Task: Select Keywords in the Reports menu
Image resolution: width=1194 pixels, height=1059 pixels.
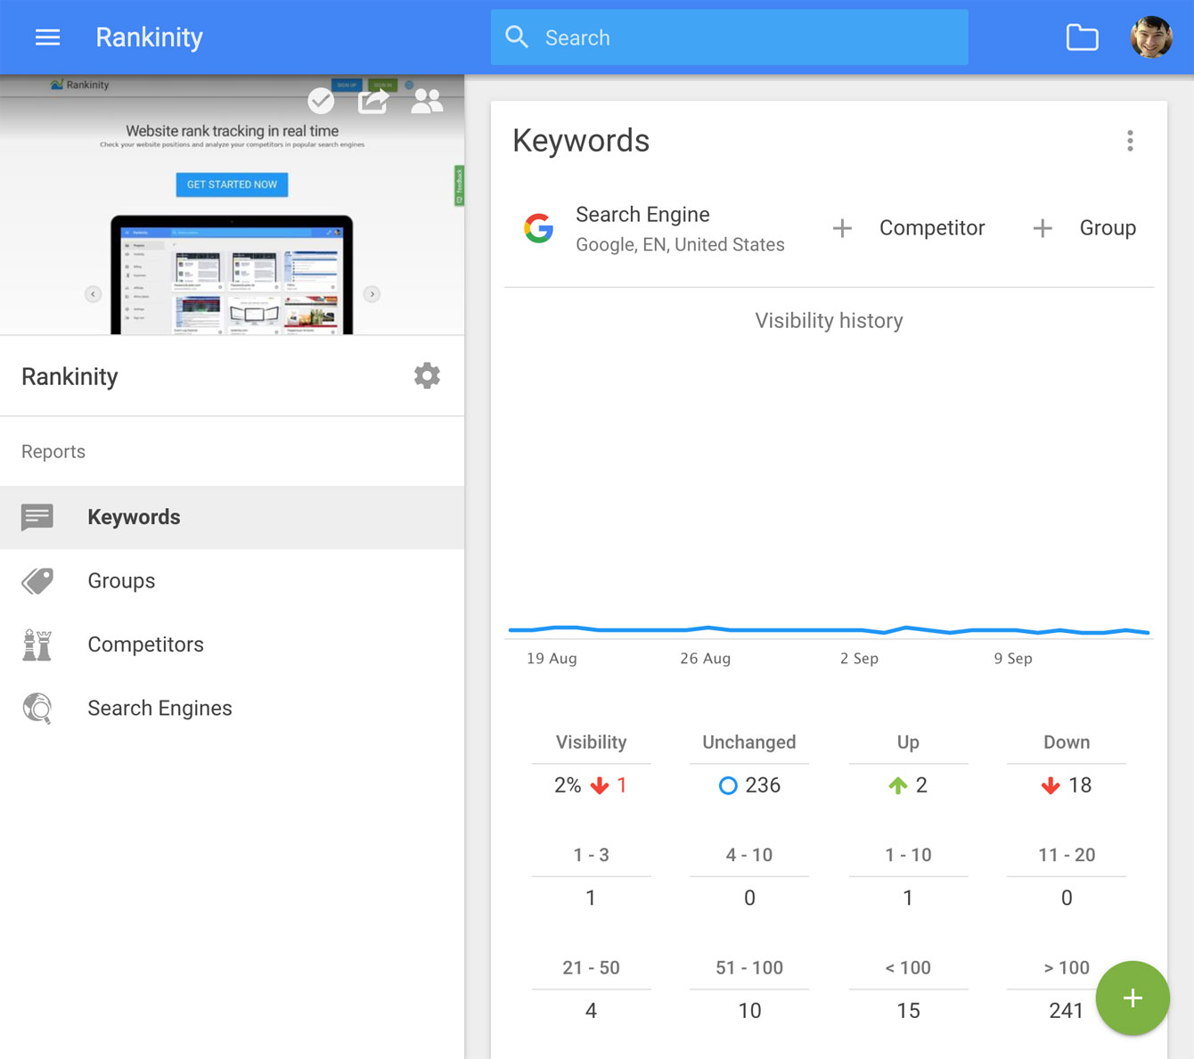Action: coord(232,517)
